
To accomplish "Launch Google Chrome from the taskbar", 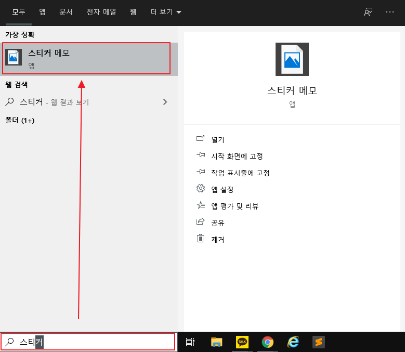I will coord(268,342).
